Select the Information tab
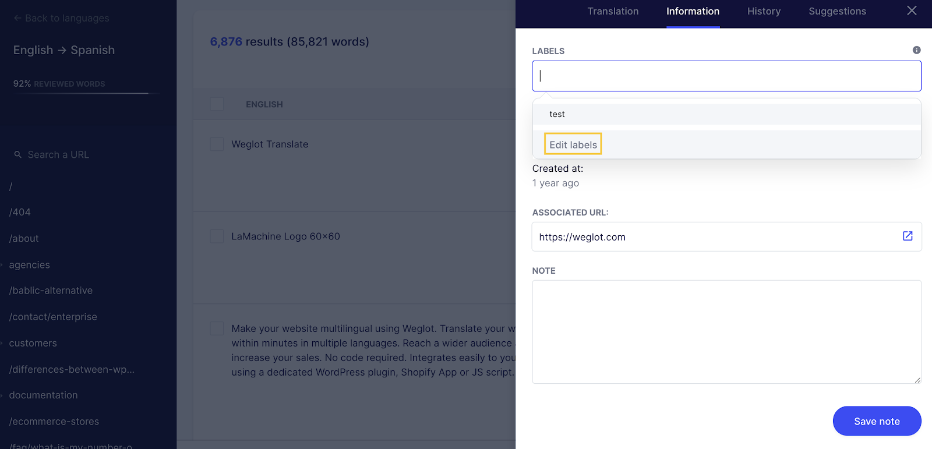 pos(693,11)
